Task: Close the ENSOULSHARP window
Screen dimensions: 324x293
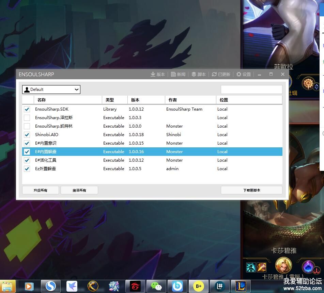Action: click(x=283, y=74)
